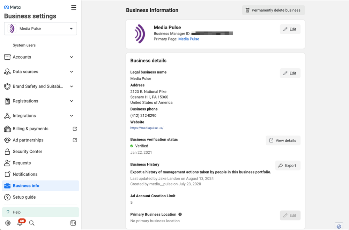The height and width of the screenshot is (230, 349).
Task: Click external link icon beside Billing & payments
Action: (75, 129)
